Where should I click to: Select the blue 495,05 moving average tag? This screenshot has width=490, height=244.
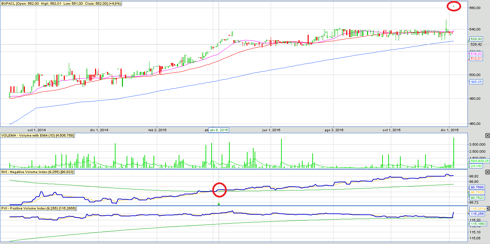(x=476, y=82)
